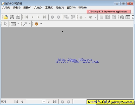The image size is (135, 105).
Task: Go to first page in status bar
Action: (16, 102)
